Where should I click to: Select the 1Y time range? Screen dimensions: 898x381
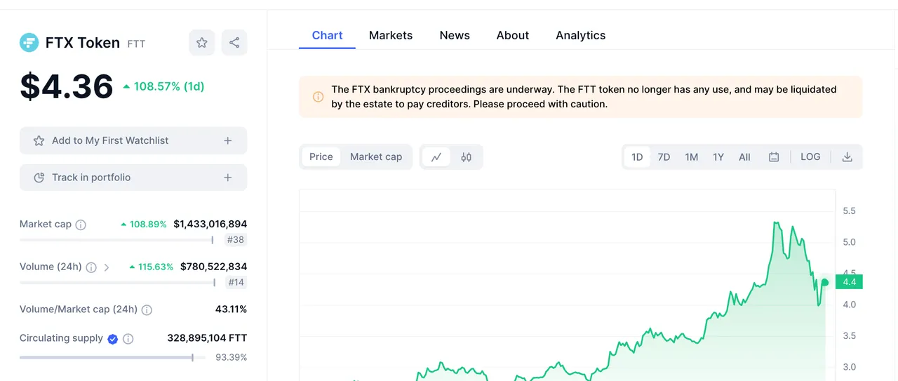click(x=718, y=157)
